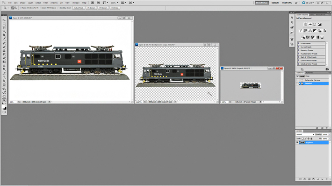The width and height of the screenshot is (332, 186).
Task: Open the Paragraph panel icon
Action: (x=292, y=22)
